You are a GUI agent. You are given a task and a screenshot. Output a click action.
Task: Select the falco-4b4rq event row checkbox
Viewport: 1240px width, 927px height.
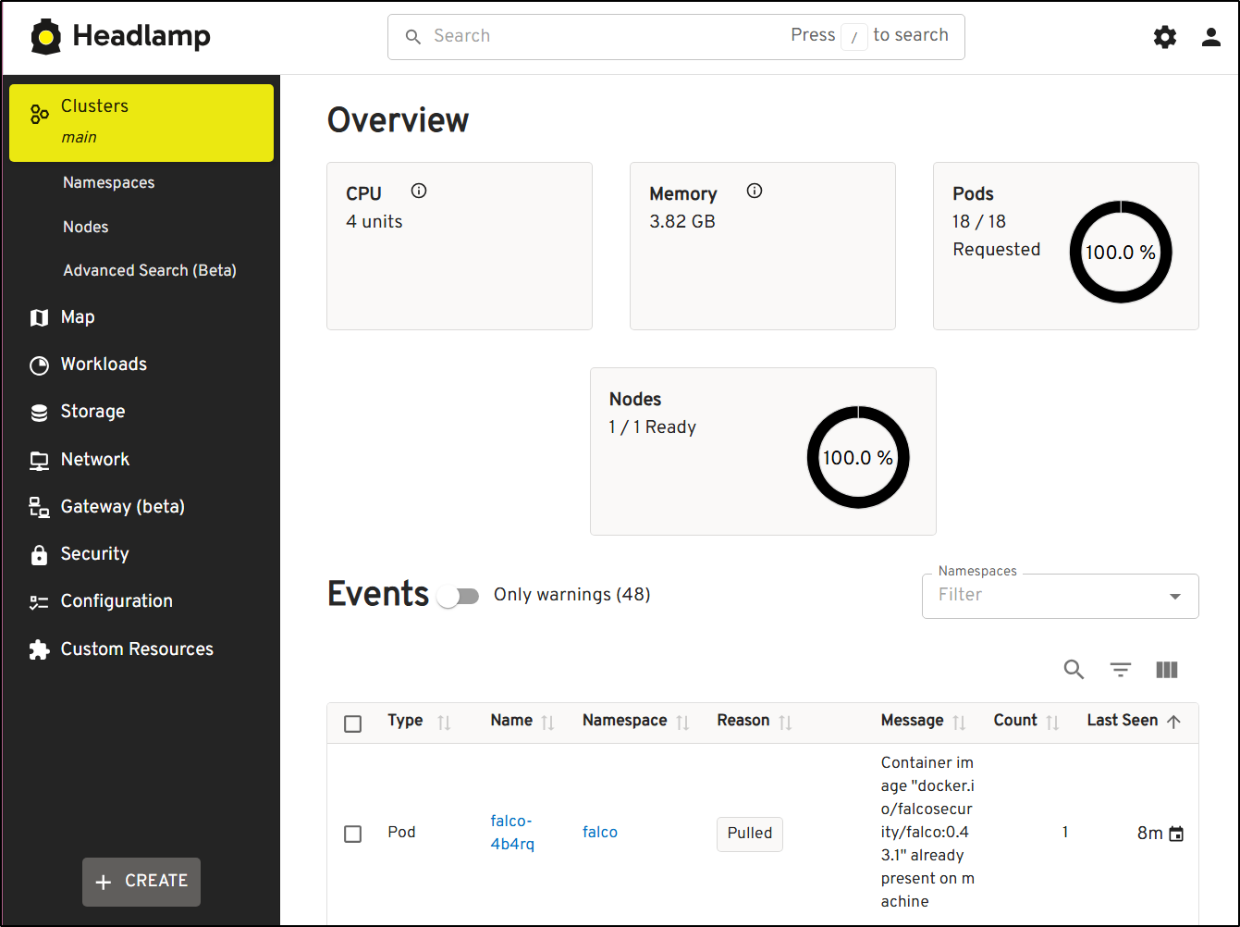point(352,834)
